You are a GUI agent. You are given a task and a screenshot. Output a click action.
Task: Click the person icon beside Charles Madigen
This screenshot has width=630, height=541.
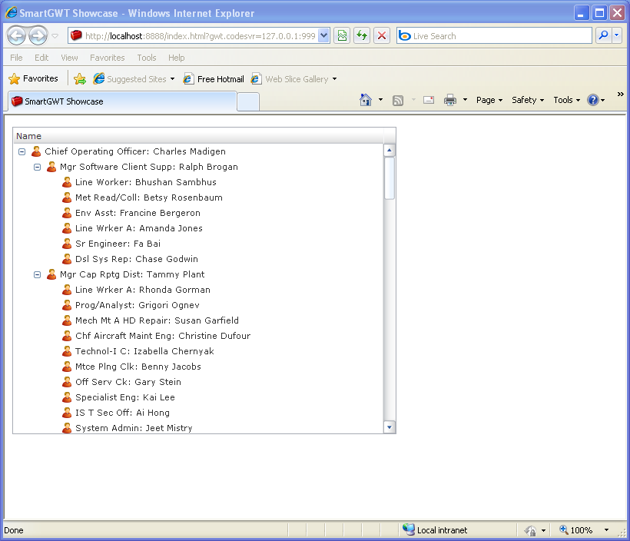pyautogui.click(x=36, y=151)
